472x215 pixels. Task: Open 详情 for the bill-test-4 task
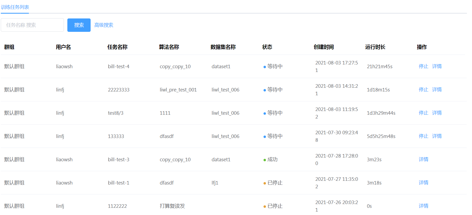coord(437,66)
